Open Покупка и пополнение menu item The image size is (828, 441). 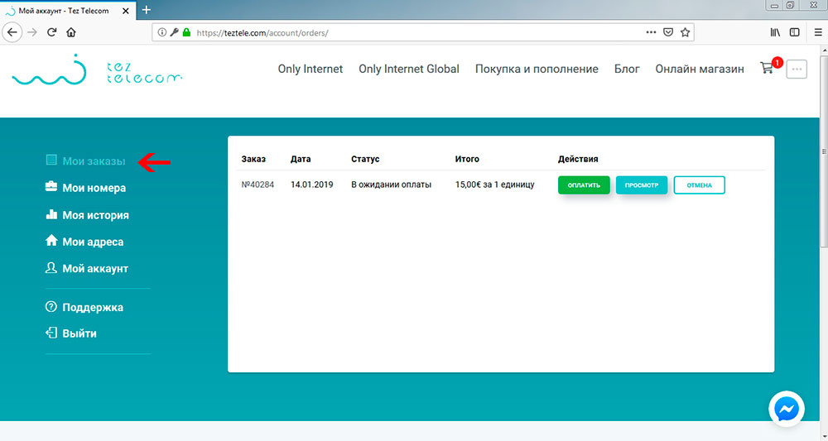(537, 70)
